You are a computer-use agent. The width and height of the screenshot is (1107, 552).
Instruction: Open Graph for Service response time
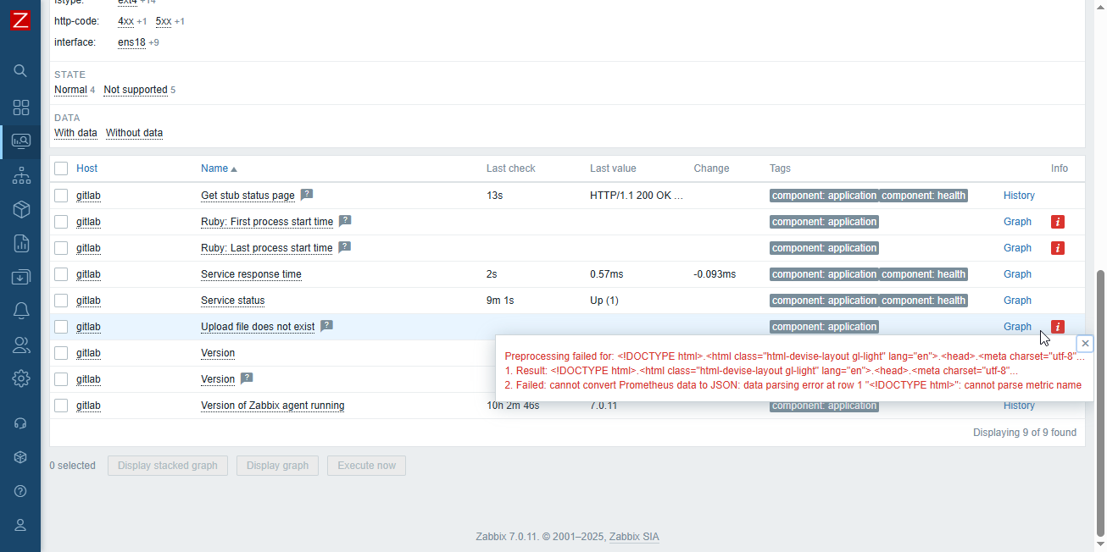coord(1017,274)
